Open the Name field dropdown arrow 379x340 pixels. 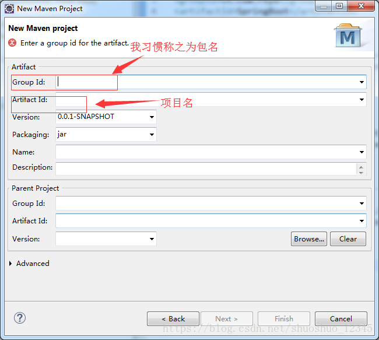coord(362,152)
